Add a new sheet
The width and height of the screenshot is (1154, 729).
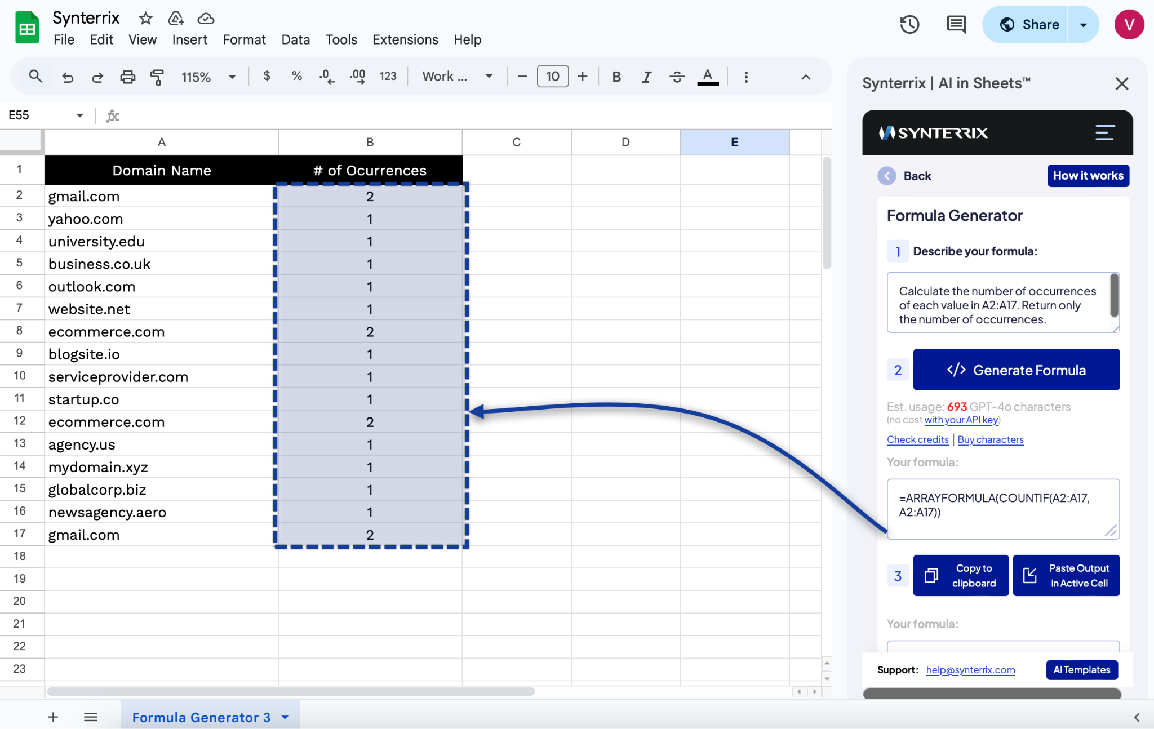click(x=53, y=717)
